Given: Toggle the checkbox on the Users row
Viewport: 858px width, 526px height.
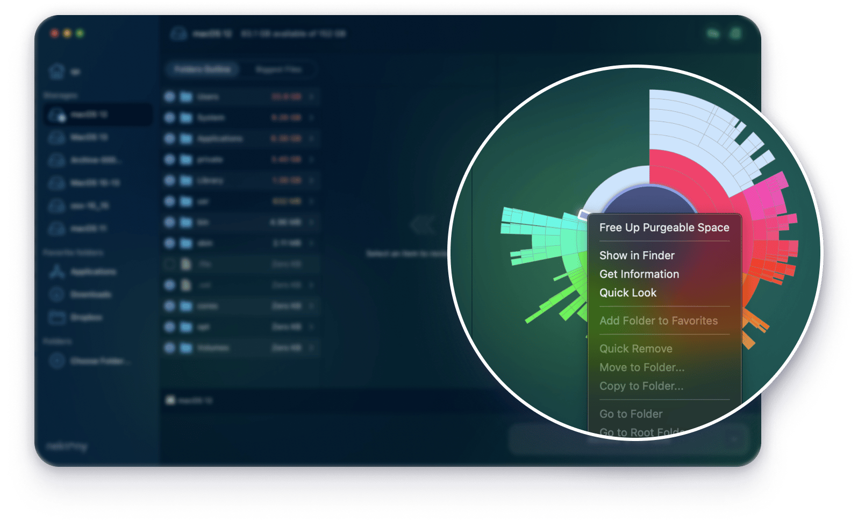Looking at the screenshot, I should coord(169,97).
